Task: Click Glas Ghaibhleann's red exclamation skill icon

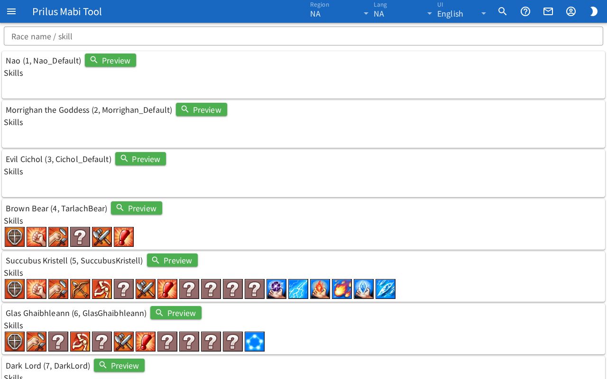Action: coord(146,342)
